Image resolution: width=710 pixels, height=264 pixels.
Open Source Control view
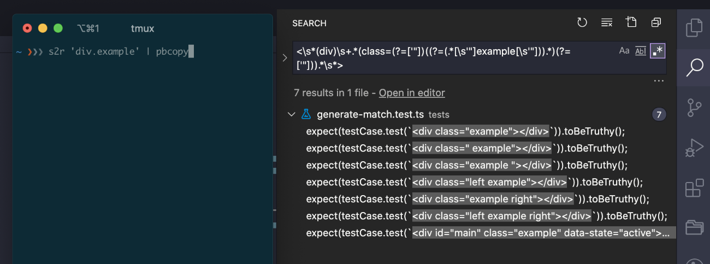pyautogui.click(x=694, y=108)
